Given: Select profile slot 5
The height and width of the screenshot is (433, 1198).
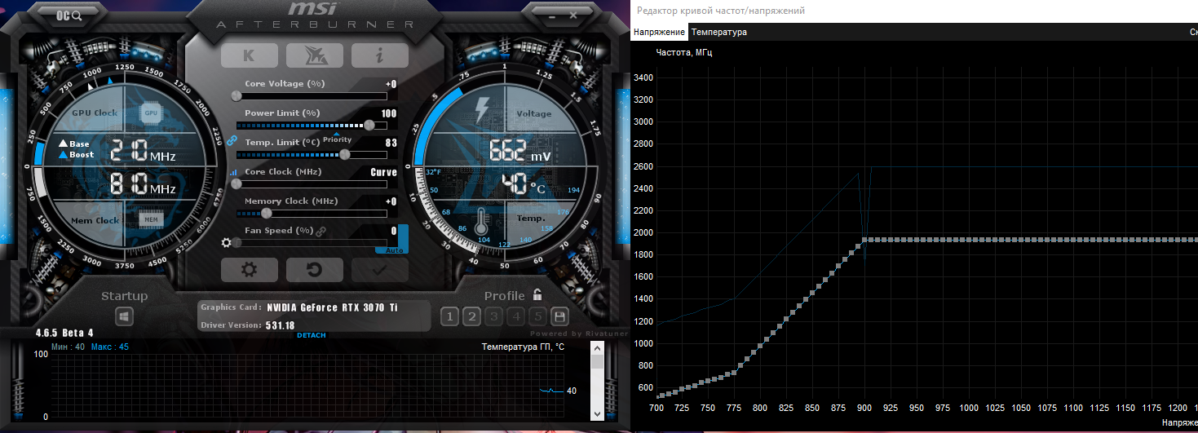Looking at the screenshot, I should [537, 316].
